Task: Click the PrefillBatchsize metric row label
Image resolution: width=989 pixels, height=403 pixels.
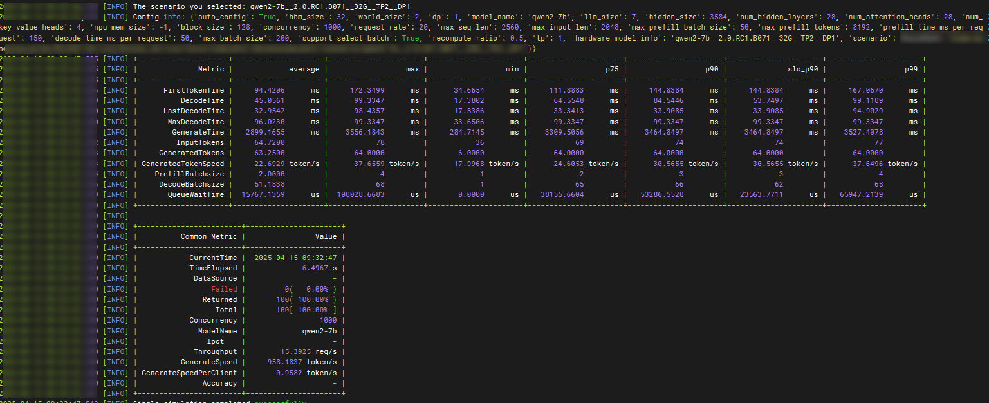Action: [189, 174]
